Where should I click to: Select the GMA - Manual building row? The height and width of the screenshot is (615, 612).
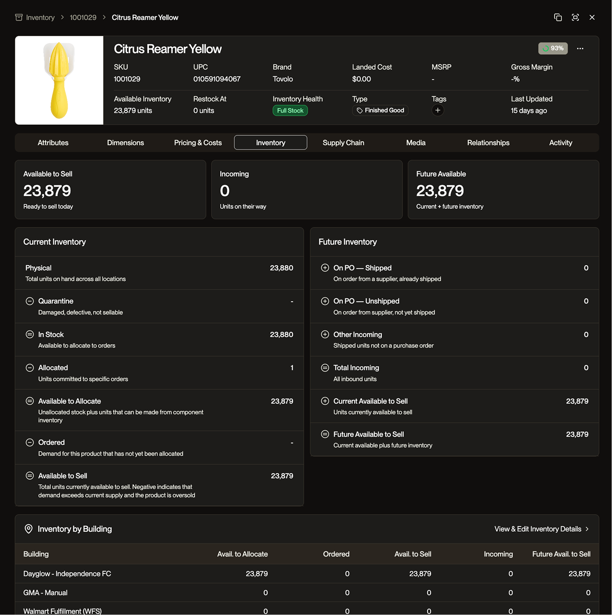(x=307, y=593)
